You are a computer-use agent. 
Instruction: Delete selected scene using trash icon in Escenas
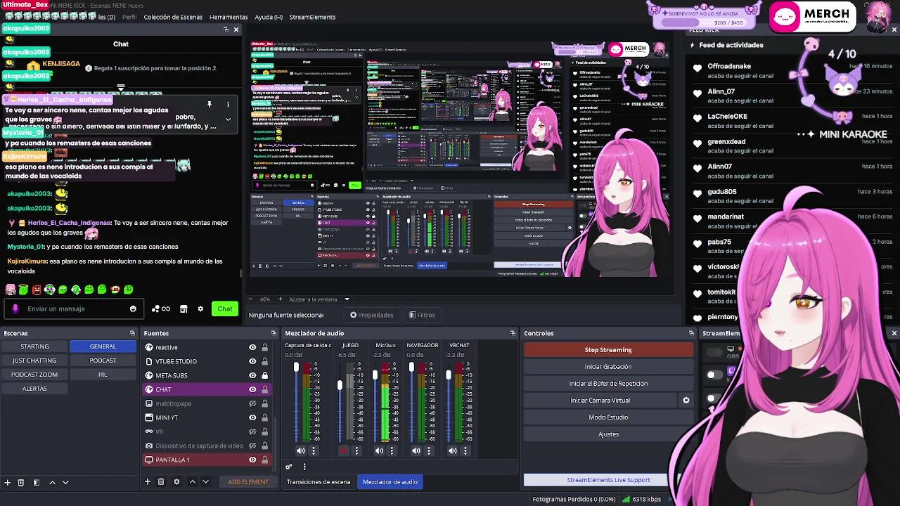pos(20,482)
